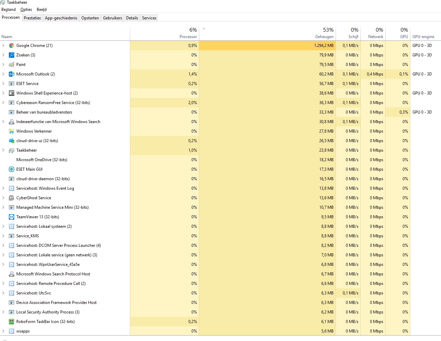Click the Windows Verkenner folder icon

[12, 131]
